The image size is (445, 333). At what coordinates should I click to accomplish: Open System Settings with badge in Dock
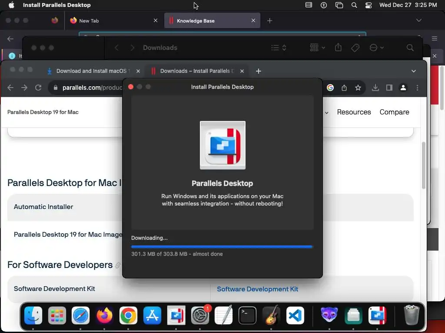point(200,316)
